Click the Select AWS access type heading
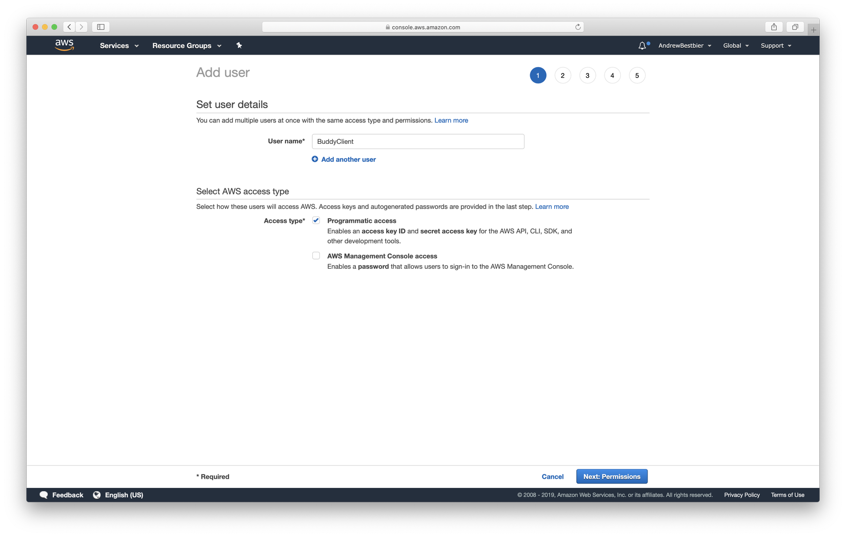Viewport: 846px width, 537px height. [x=243, y=191]
